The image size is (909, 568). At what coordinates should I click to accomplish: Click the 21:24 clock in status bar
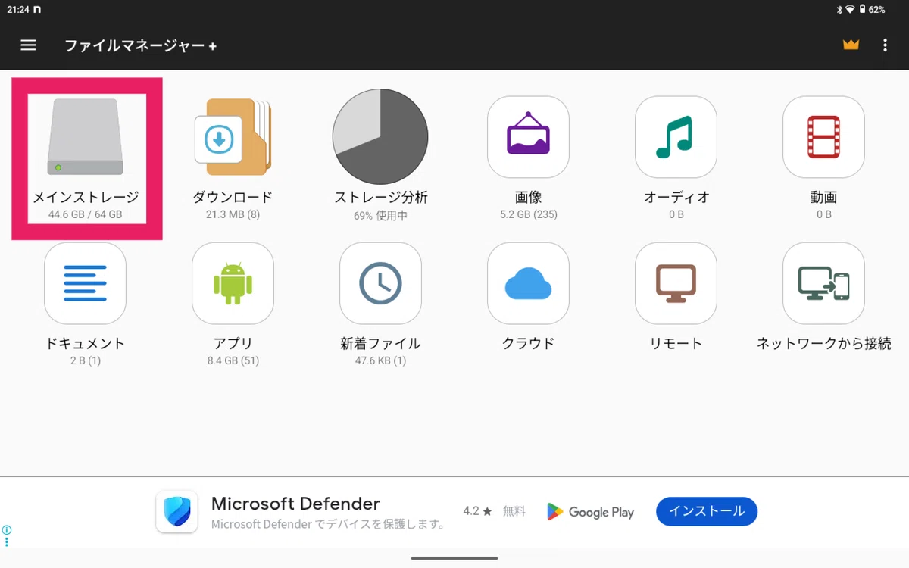(17, 10)
